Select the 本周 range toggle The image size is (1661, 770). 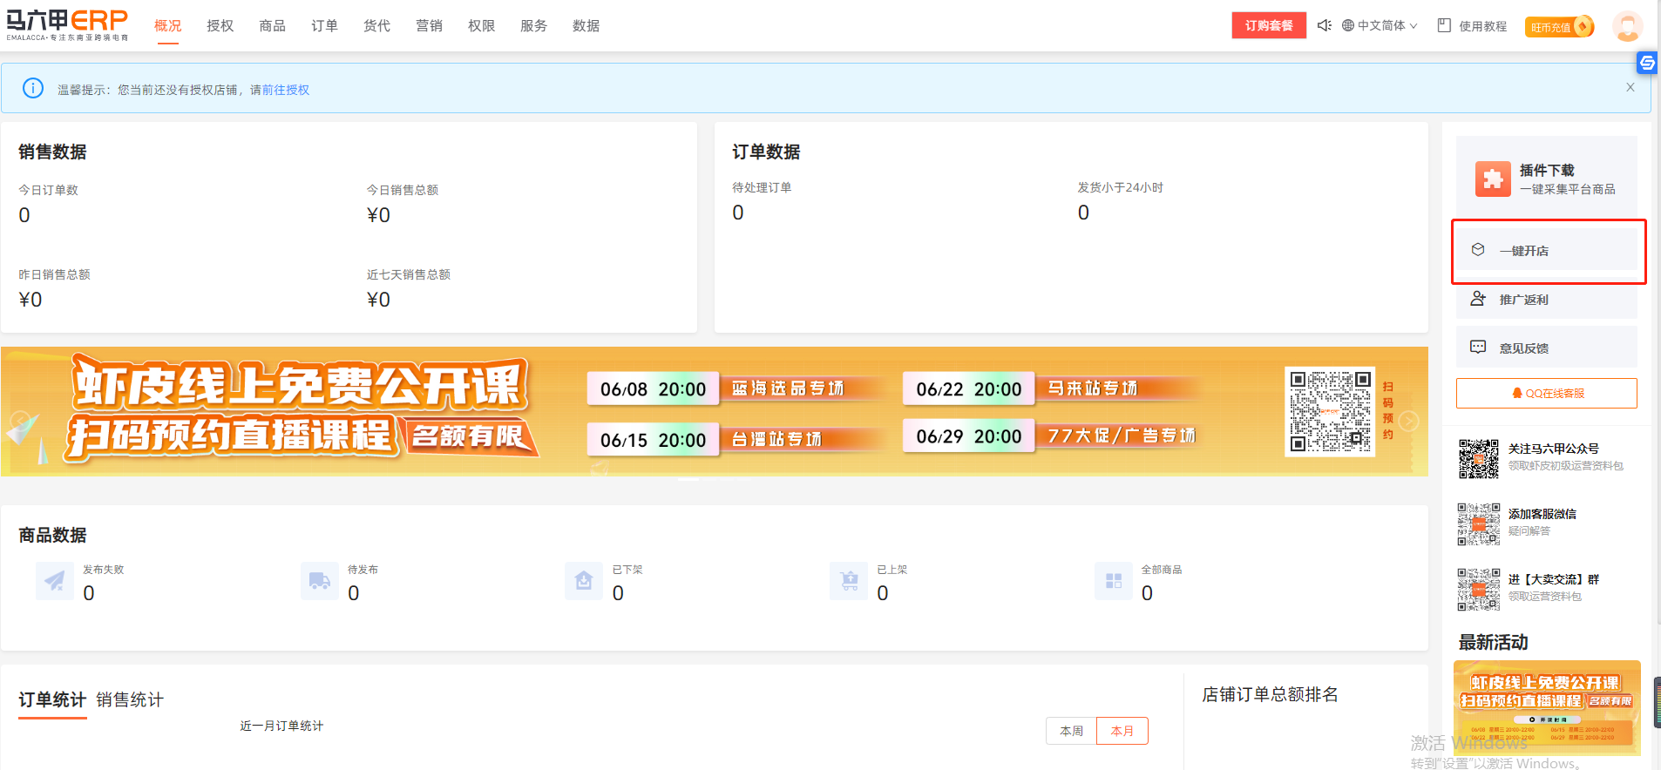click(x=1071, y=731)
